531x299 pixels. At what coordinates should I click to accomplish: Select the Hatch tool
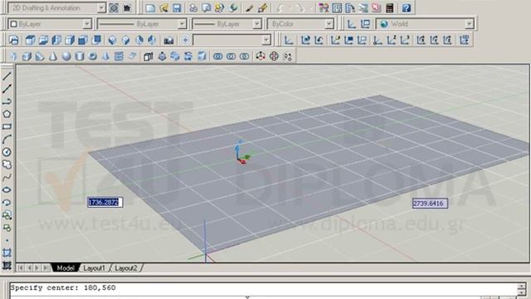pyautogui.click(x=7, y=252)
